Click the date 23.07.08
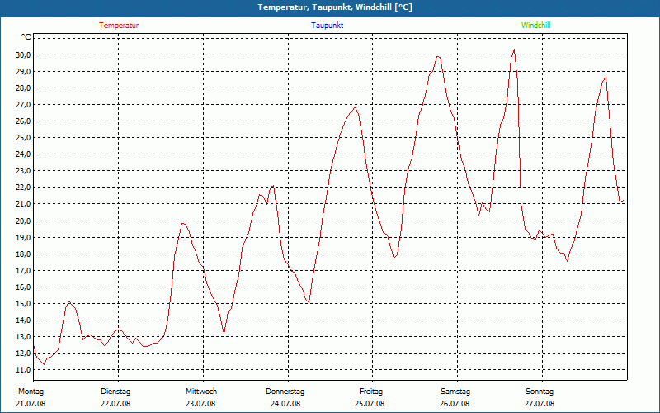The image size is (660, 413). (x=200, y=404)
